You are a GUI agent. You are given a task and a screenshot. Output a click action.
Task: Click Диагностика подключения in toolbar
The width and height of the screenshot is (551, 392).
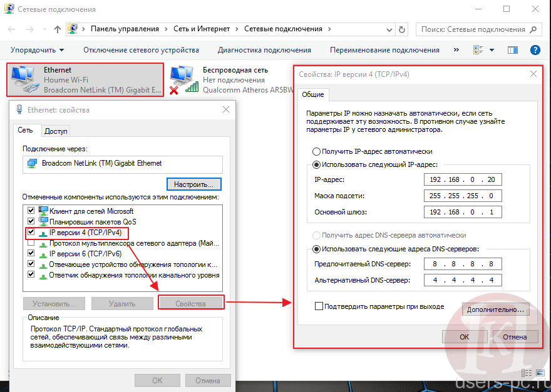tap(264, 50)
